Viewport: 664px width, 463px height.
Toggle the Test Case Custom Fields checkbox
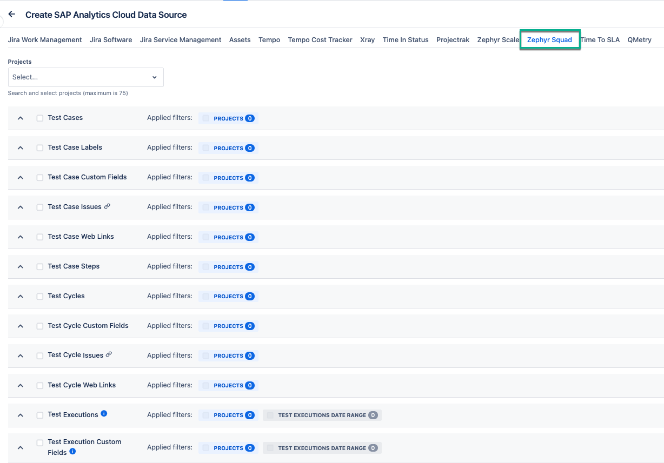tap(40, 178)
